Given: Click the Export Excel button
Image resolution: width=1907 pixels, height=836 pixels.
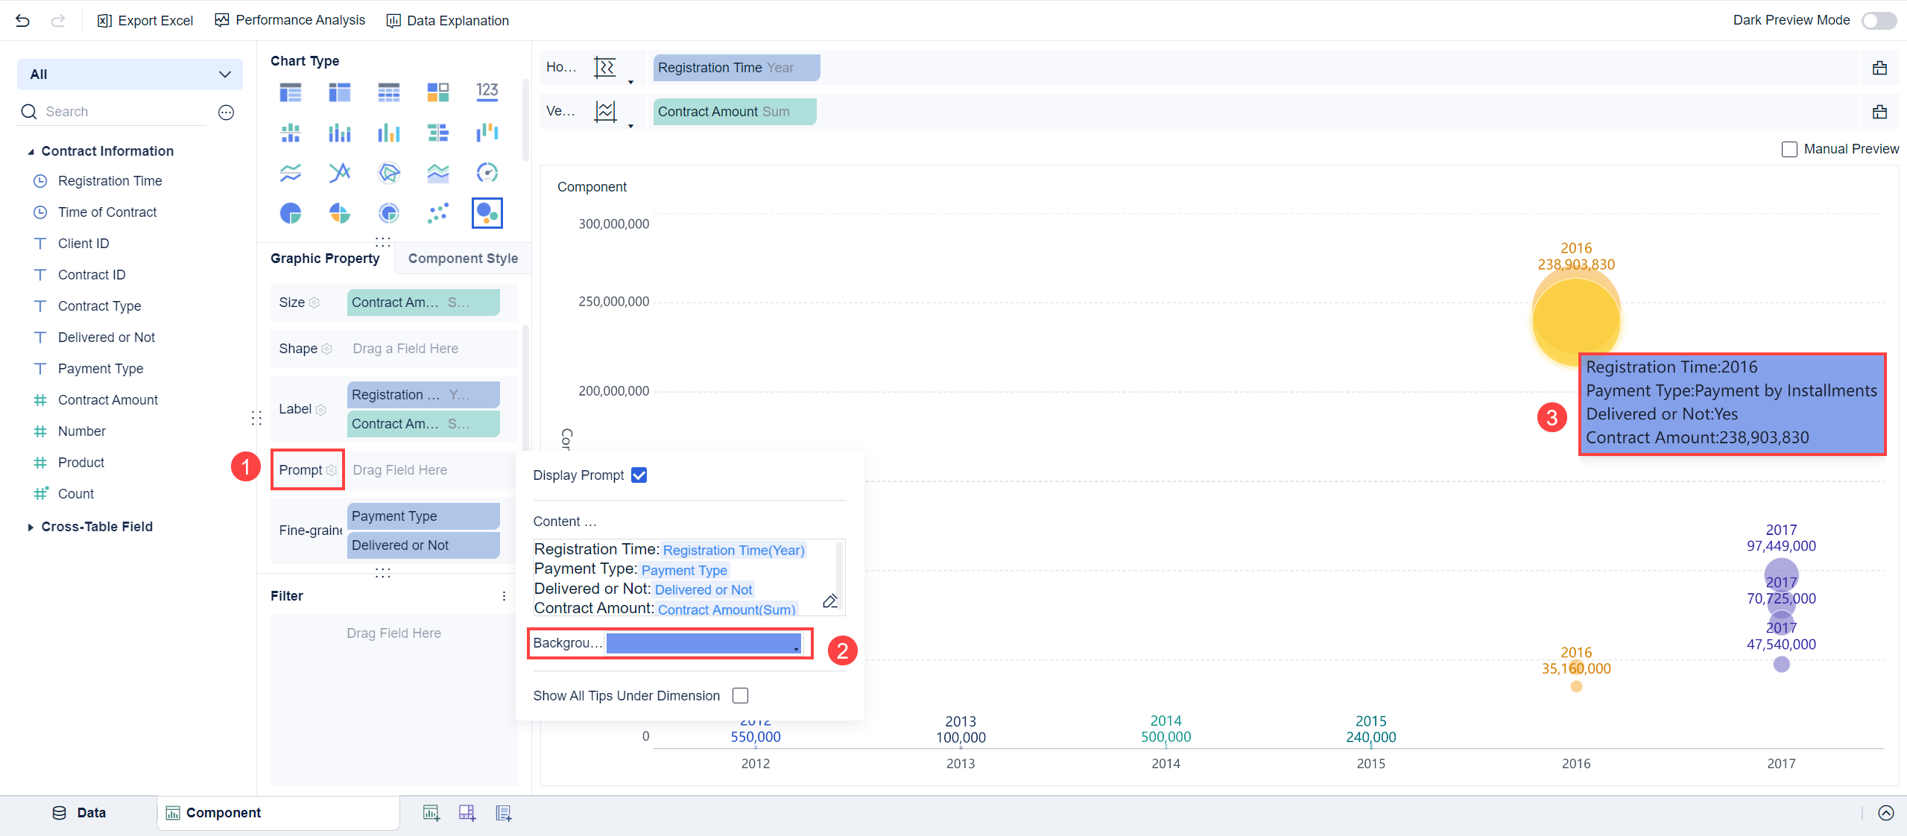Looking at the screenshot, I should click(x=145, y=20).
